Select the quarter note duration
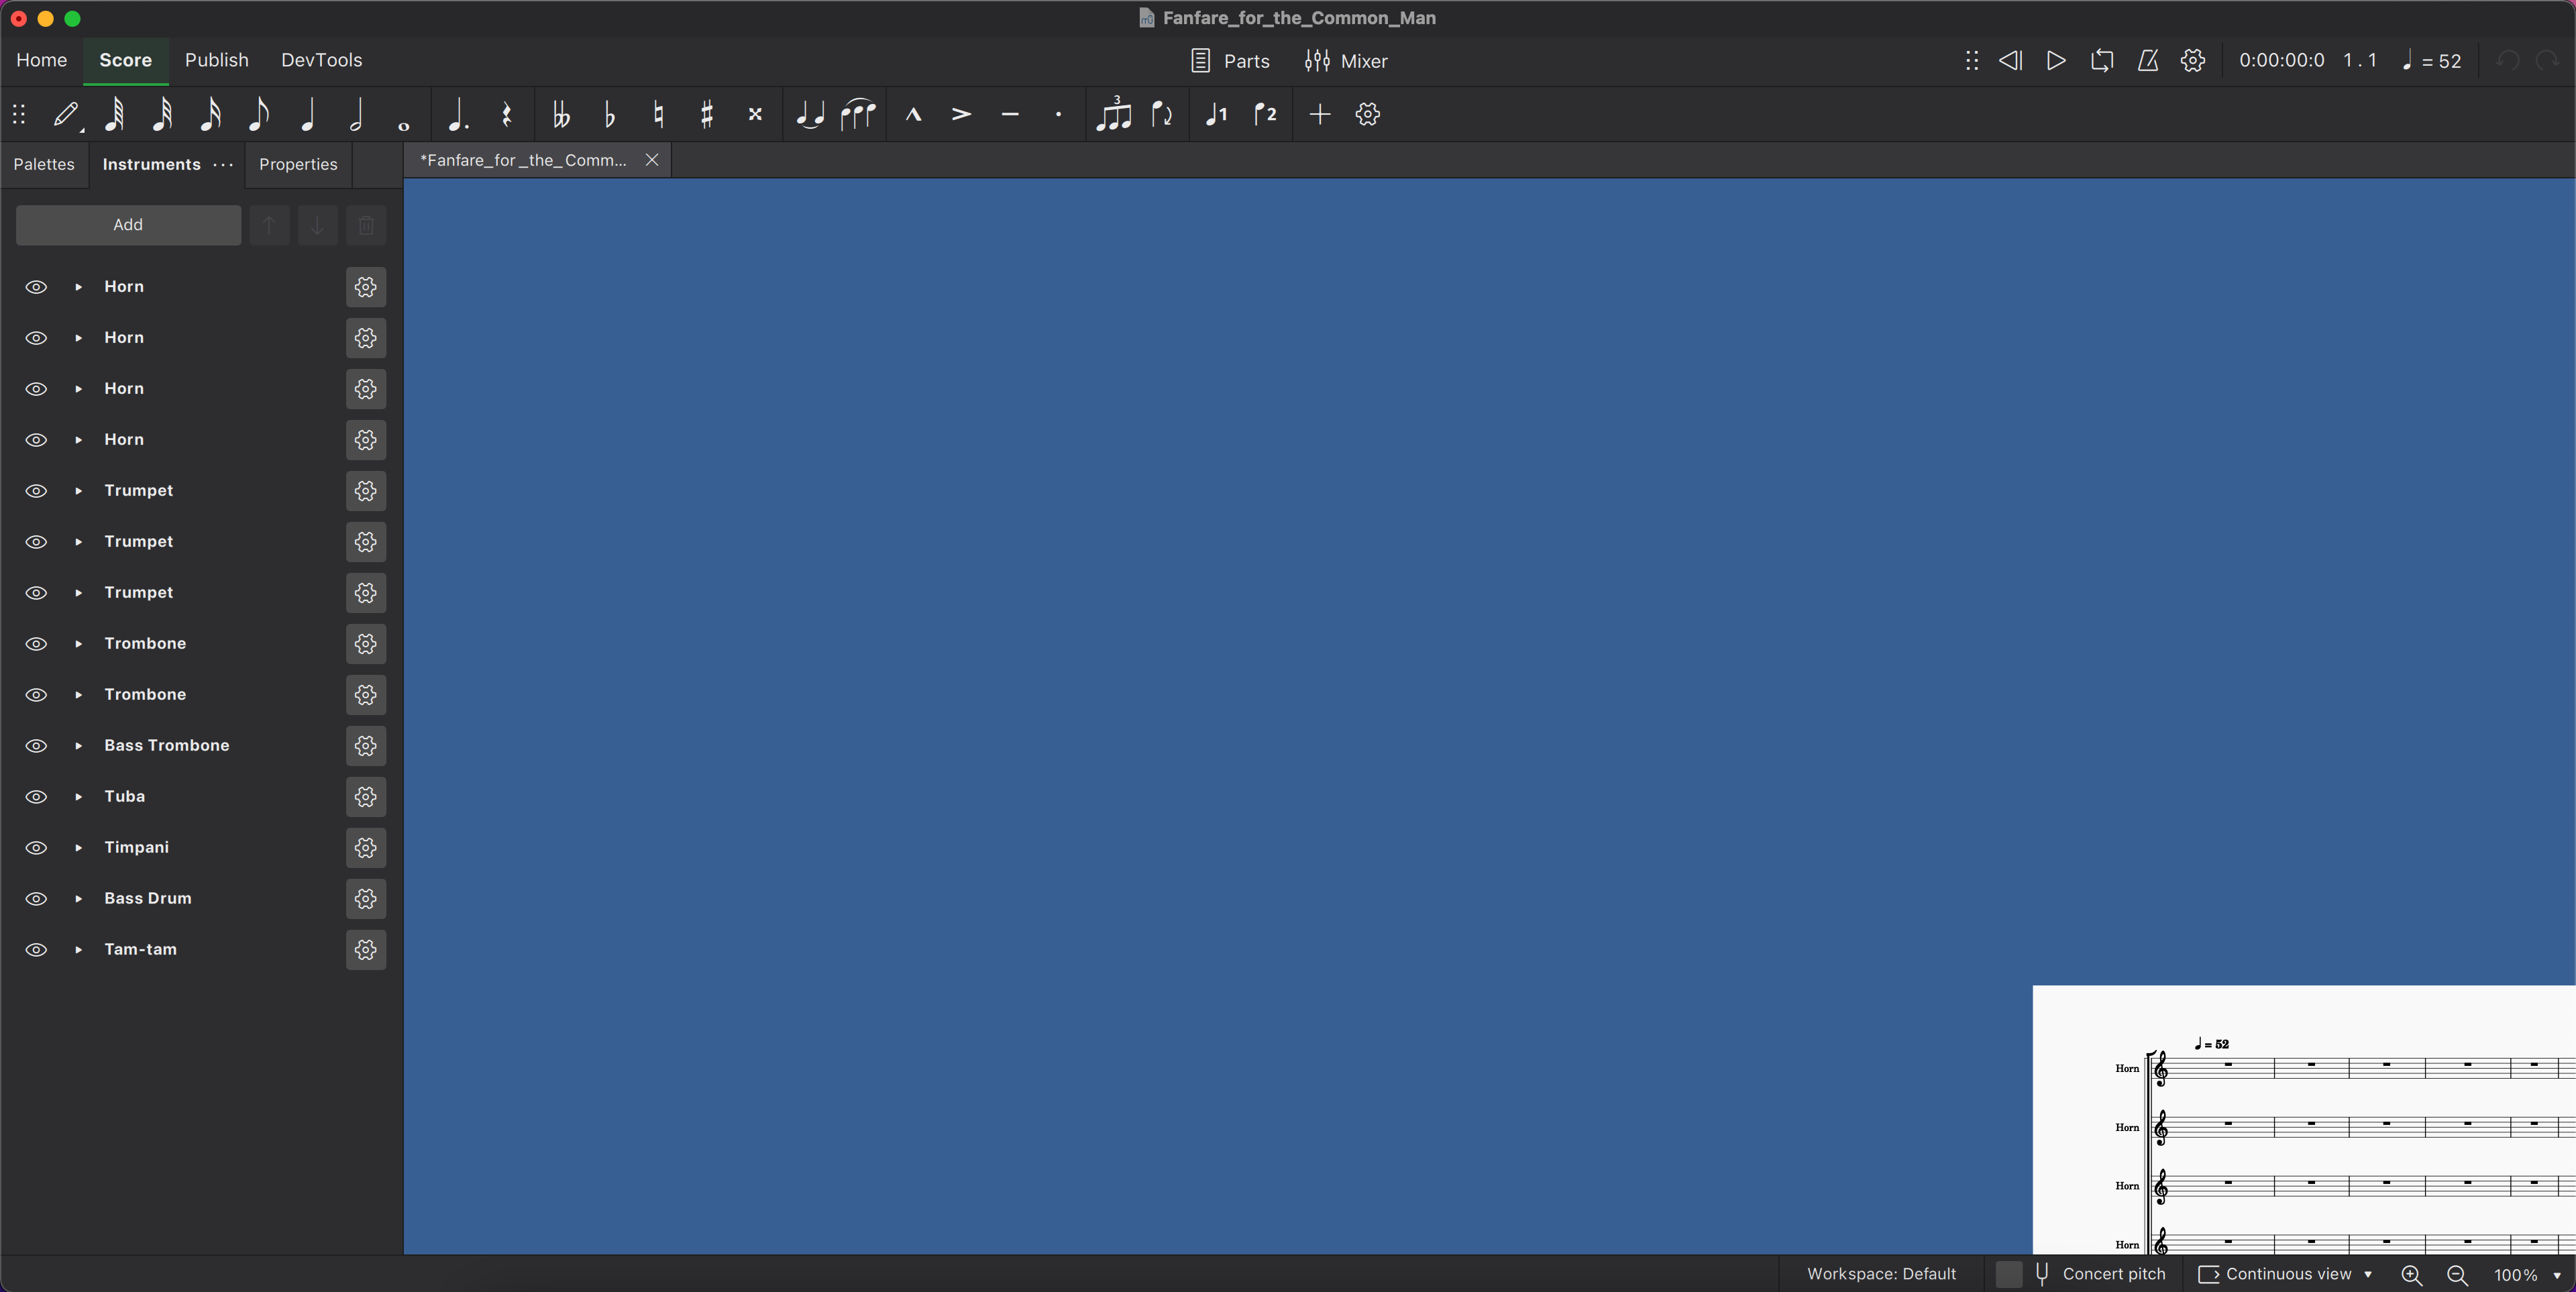The width and height of the screenshot is (2576, 1292). 308,114
